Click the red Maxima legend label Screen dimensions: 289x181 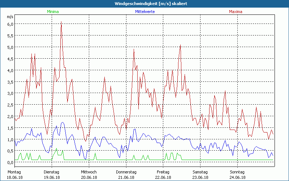[x=236, y=12]
